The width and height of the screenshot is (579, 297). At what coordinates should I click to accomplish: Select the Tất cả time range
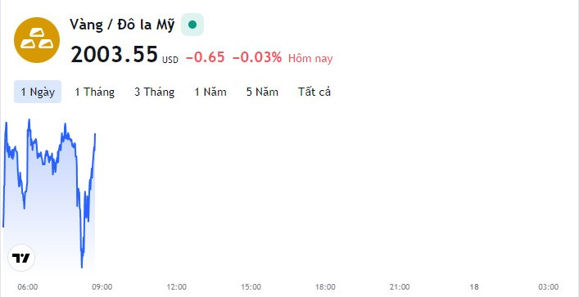click(x=314, y=92)
